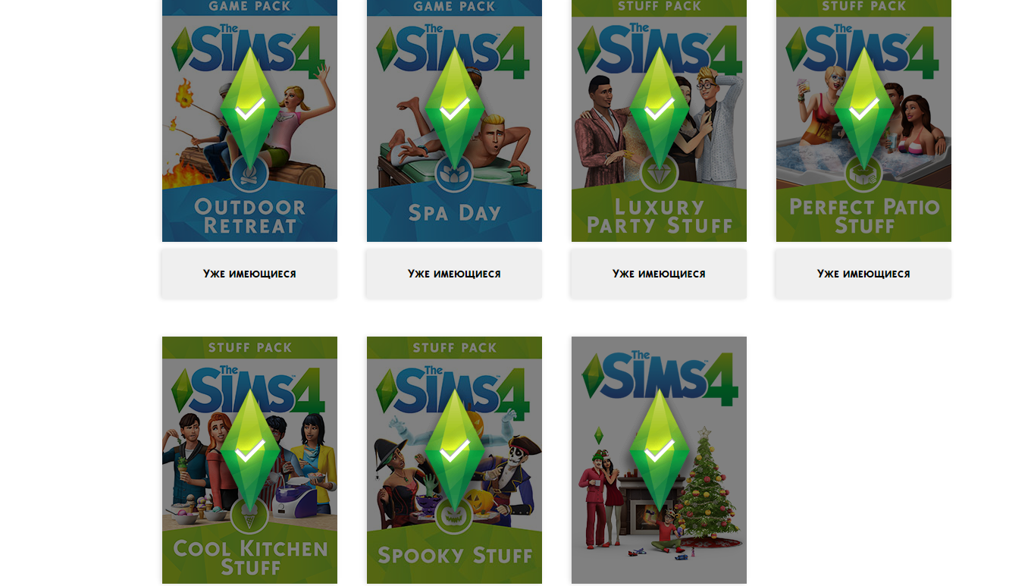Click the plumbob checkmark on Spa Day
Viewport: 1031px width, 586px height.
coord(454,110)
